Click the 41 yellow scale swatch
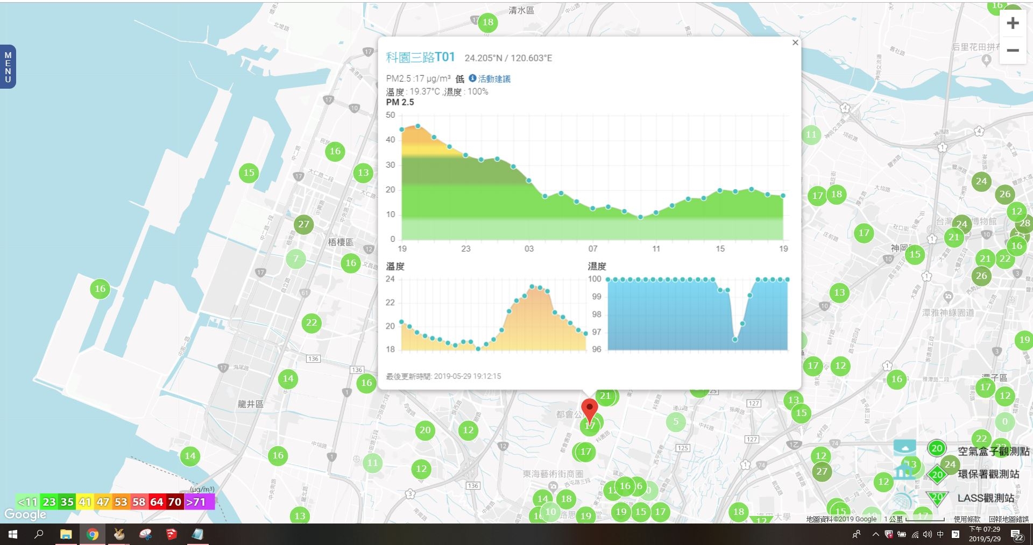 tap(85, 502)
